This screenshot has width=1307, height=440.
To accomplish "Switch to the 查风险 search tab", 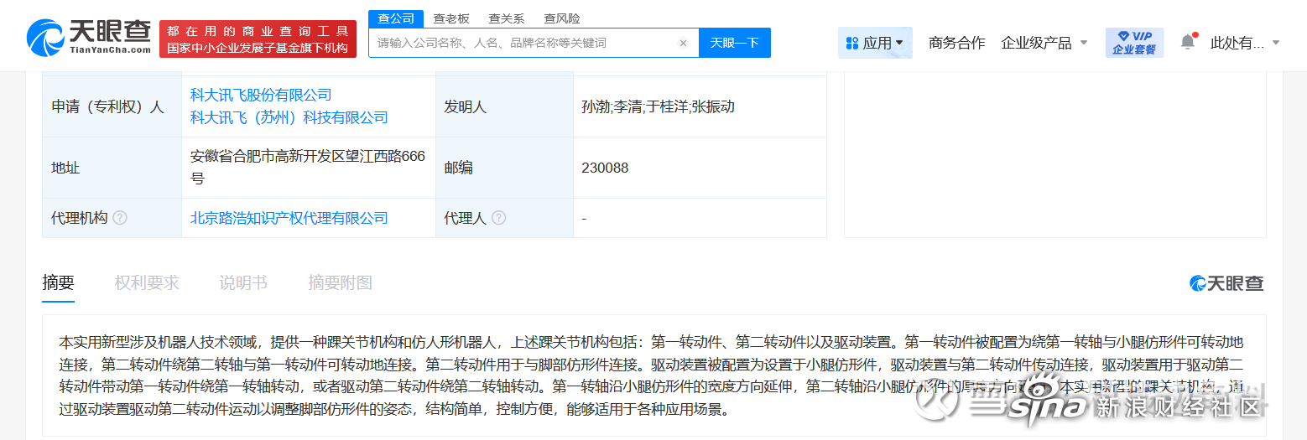I will pyautogui.click(x=562, y=18).
